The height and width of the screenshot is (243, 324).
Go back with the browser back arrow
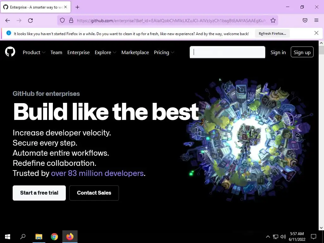8,20
